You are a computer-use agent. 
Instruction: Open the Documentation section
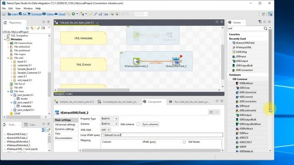point(64,138)
